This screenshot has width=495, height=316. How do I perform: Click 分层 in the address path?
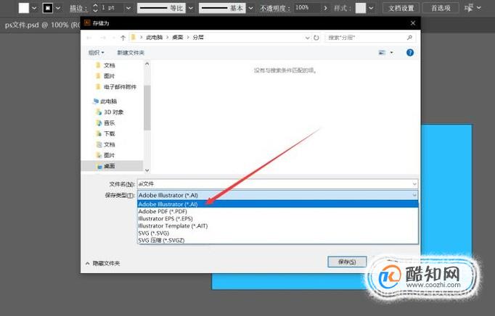198,37
